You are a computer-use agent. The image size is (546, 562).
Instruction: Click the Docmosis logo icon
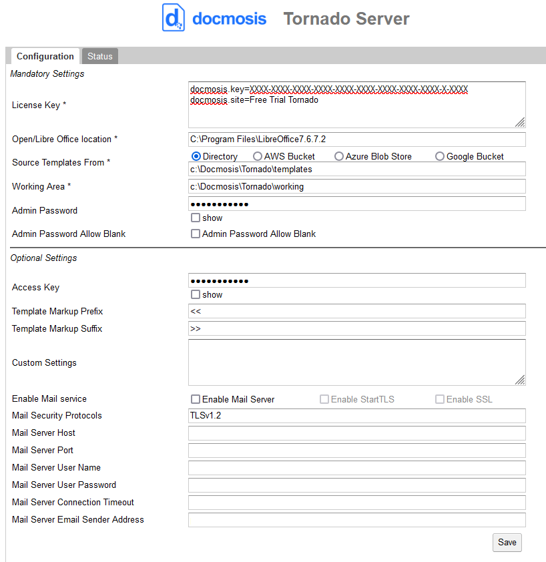coord(173,17)
